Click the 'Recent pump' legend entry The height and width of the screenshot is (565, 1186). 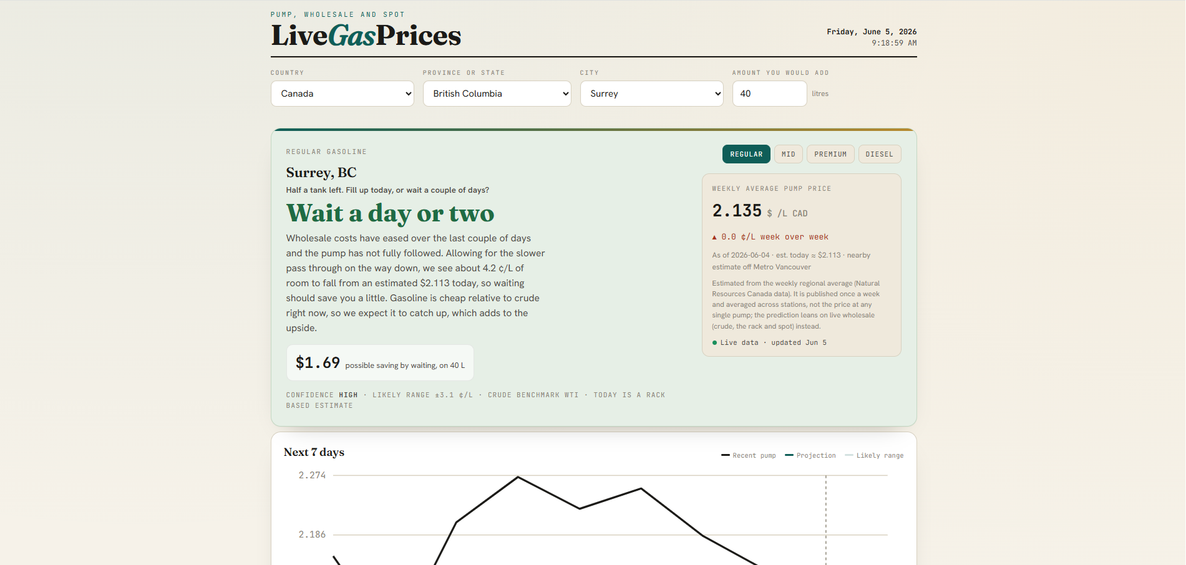pyautogui.click(x=749, y=456)
